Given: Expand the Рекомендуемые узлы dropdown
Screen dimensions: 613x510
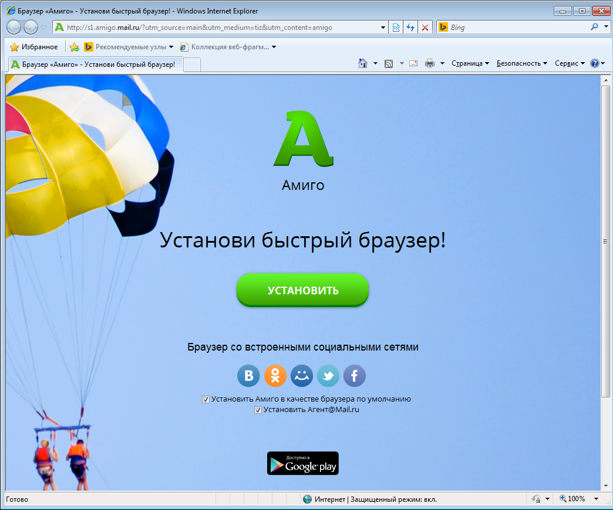Looking at the screenshot, I should coord(171,47).
